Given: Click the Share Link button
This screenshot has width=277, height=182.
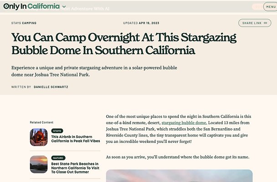Looking at the screenshot, I should (255, 23).
